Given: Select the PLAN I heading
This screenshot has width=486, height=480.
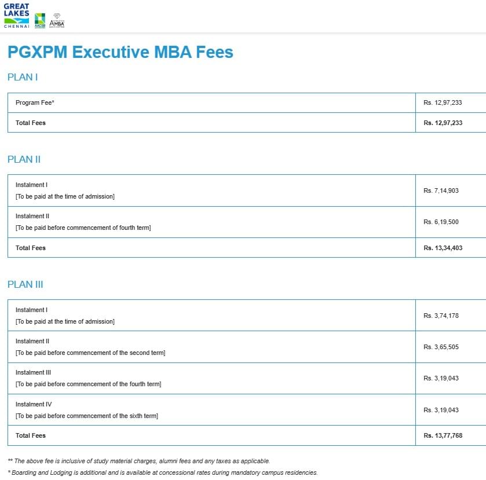Looking at the screenshot, I should (23, 77).
